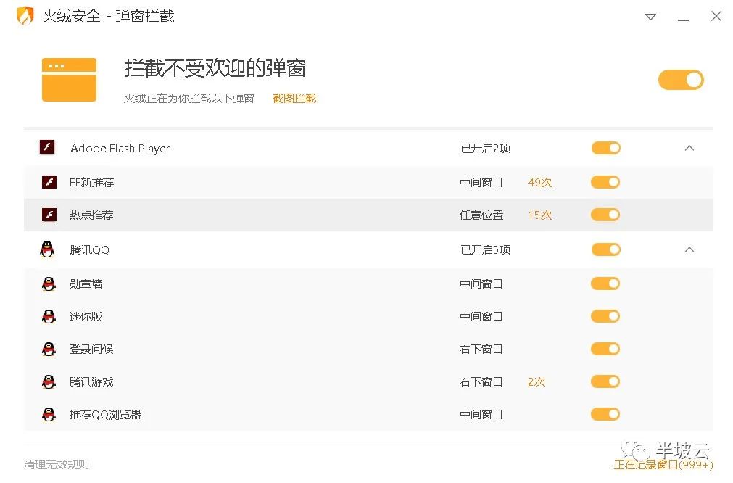The image size is (733, 483).
Task: Minimize the 弹窗拦截 window
Action: click(683, 20)
